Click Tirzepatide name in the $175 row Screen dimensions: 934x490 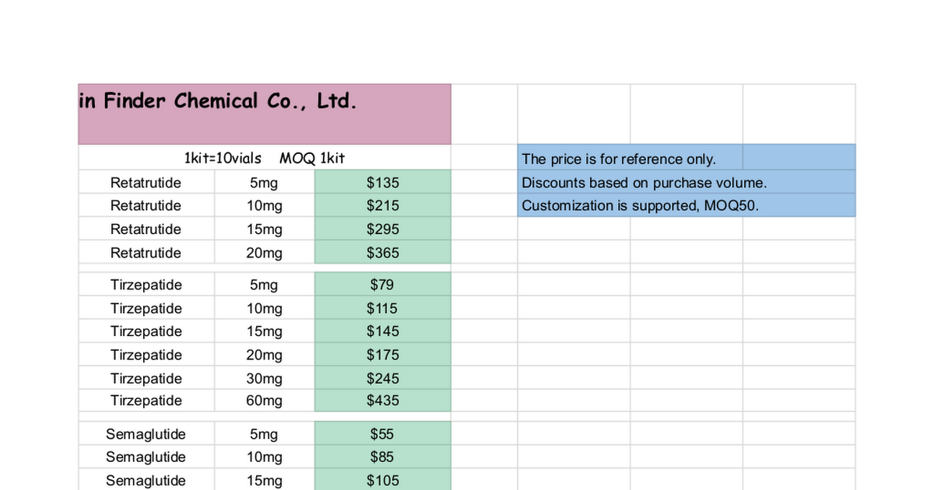(x=146, y=355)
